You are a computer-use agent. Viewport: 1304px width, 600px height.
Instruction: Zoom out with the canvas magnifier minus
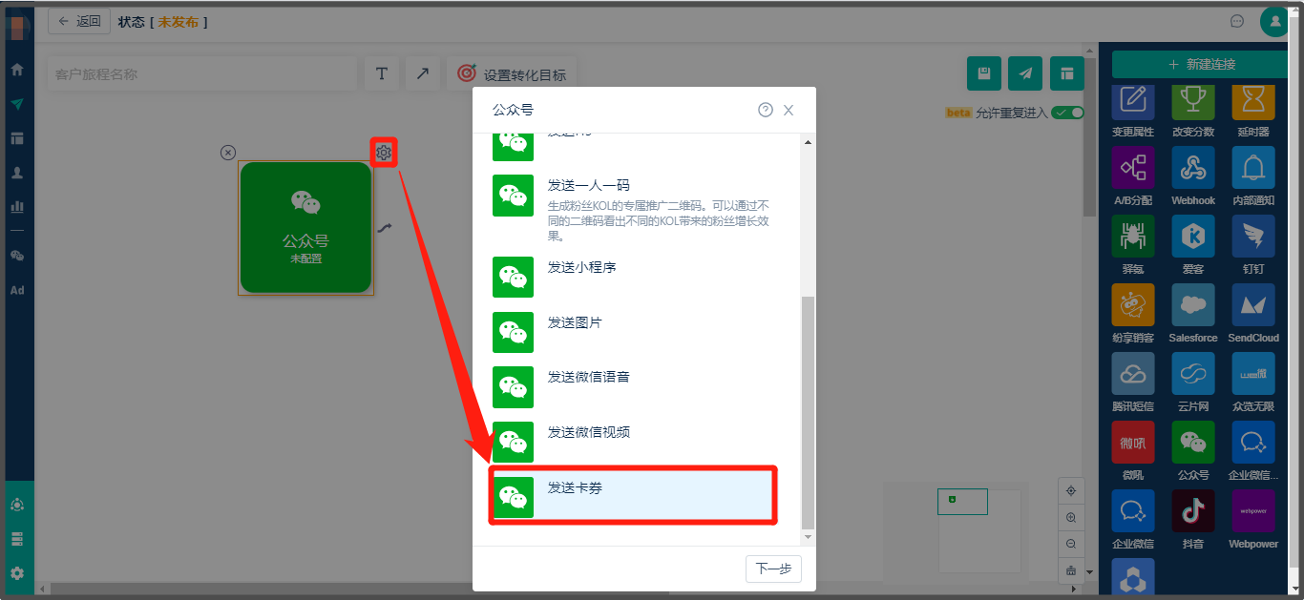(1071, 544)
